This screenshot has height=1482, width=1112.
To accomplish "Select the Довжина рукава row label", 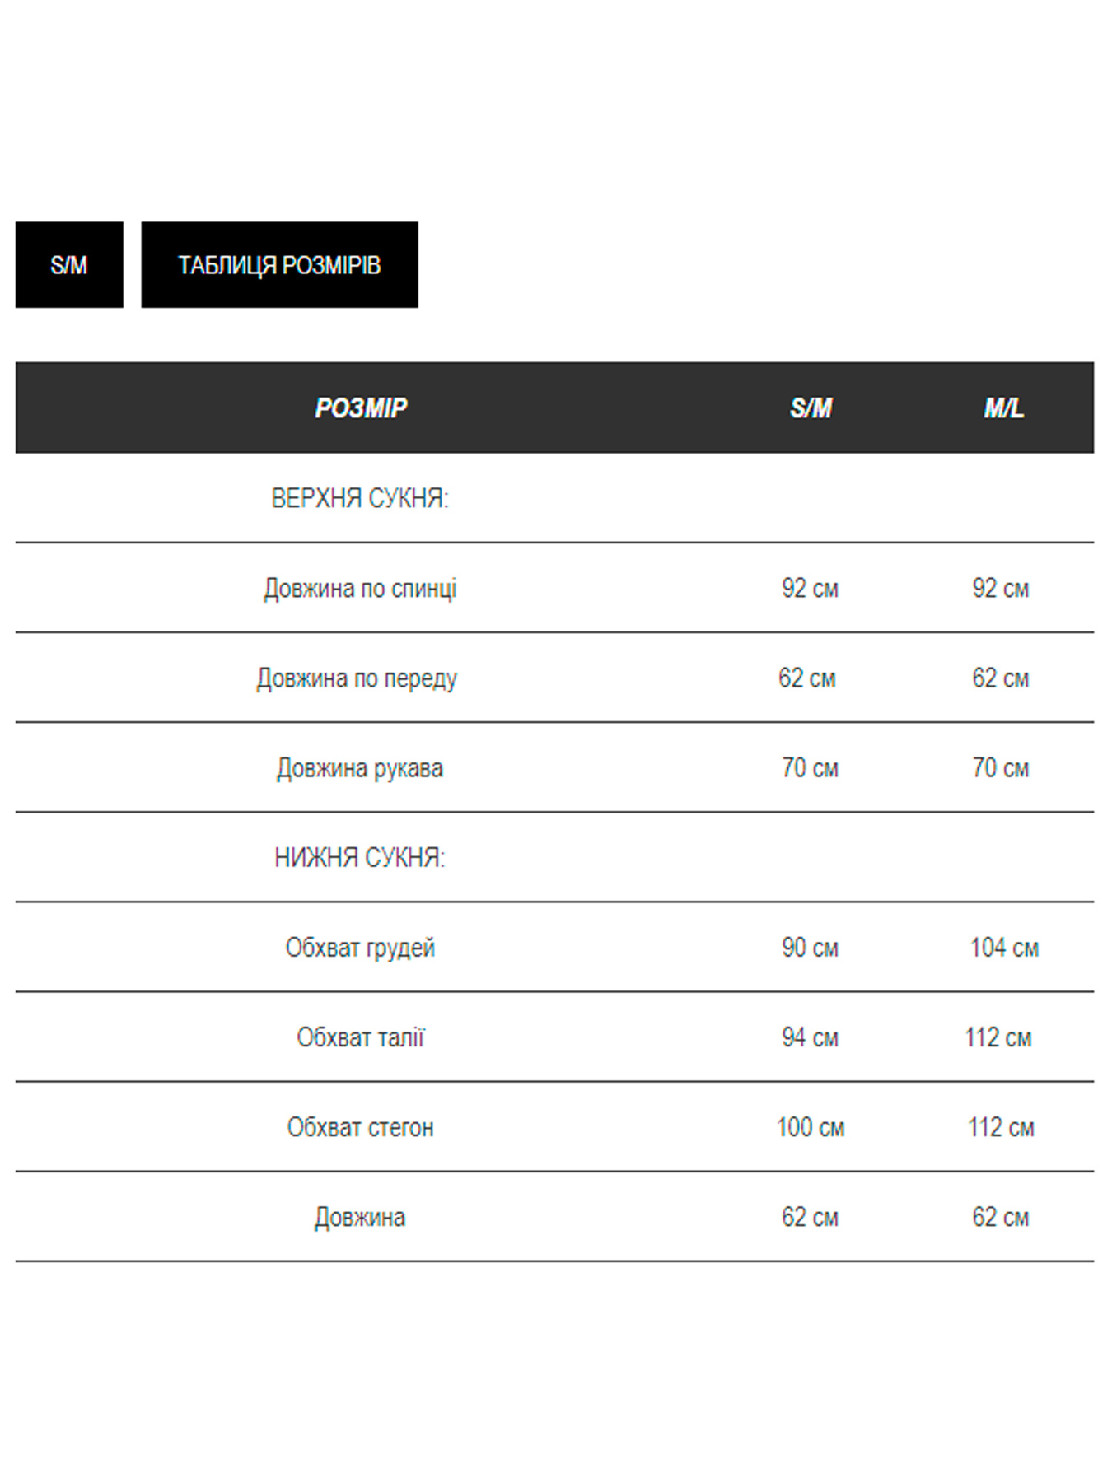I will [x=360, y=768].
